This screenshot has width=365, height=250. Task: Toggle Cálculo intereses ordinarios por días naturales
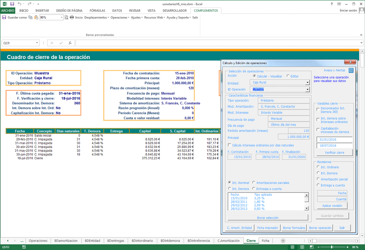click(x=230, y=145)
